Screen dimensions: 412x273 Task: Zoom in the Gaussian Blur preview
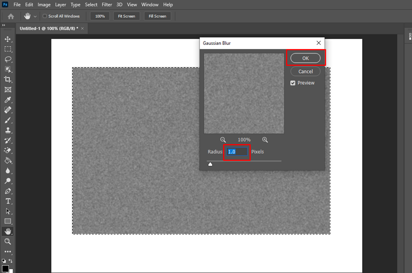click(x=265, y=140)
